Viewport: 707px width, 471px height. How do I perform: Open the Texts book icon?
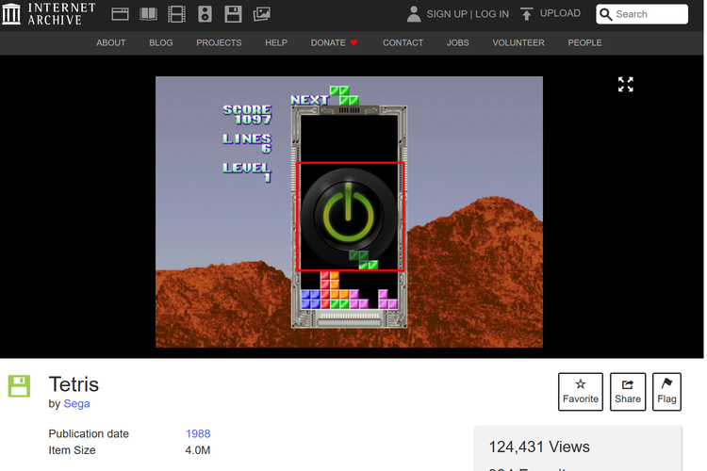[x=148, y=14]
